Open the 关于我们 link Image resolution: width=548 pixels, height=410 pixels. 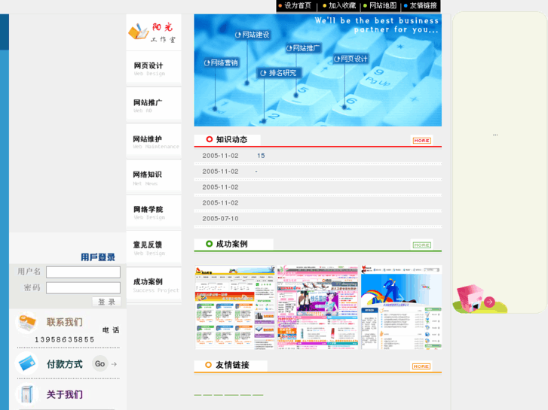65,394
